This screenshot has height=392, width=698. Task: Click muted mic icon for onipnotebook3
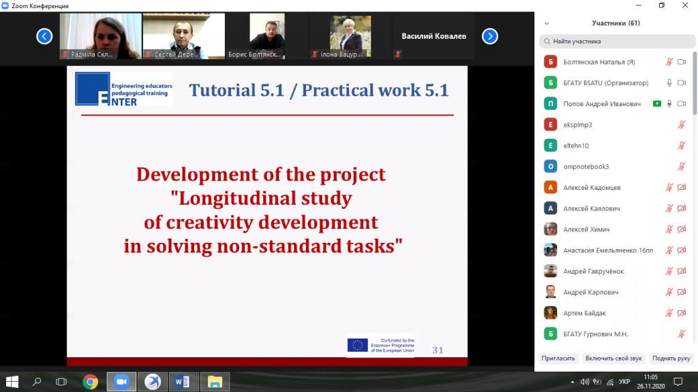click(x=682, y=166)
